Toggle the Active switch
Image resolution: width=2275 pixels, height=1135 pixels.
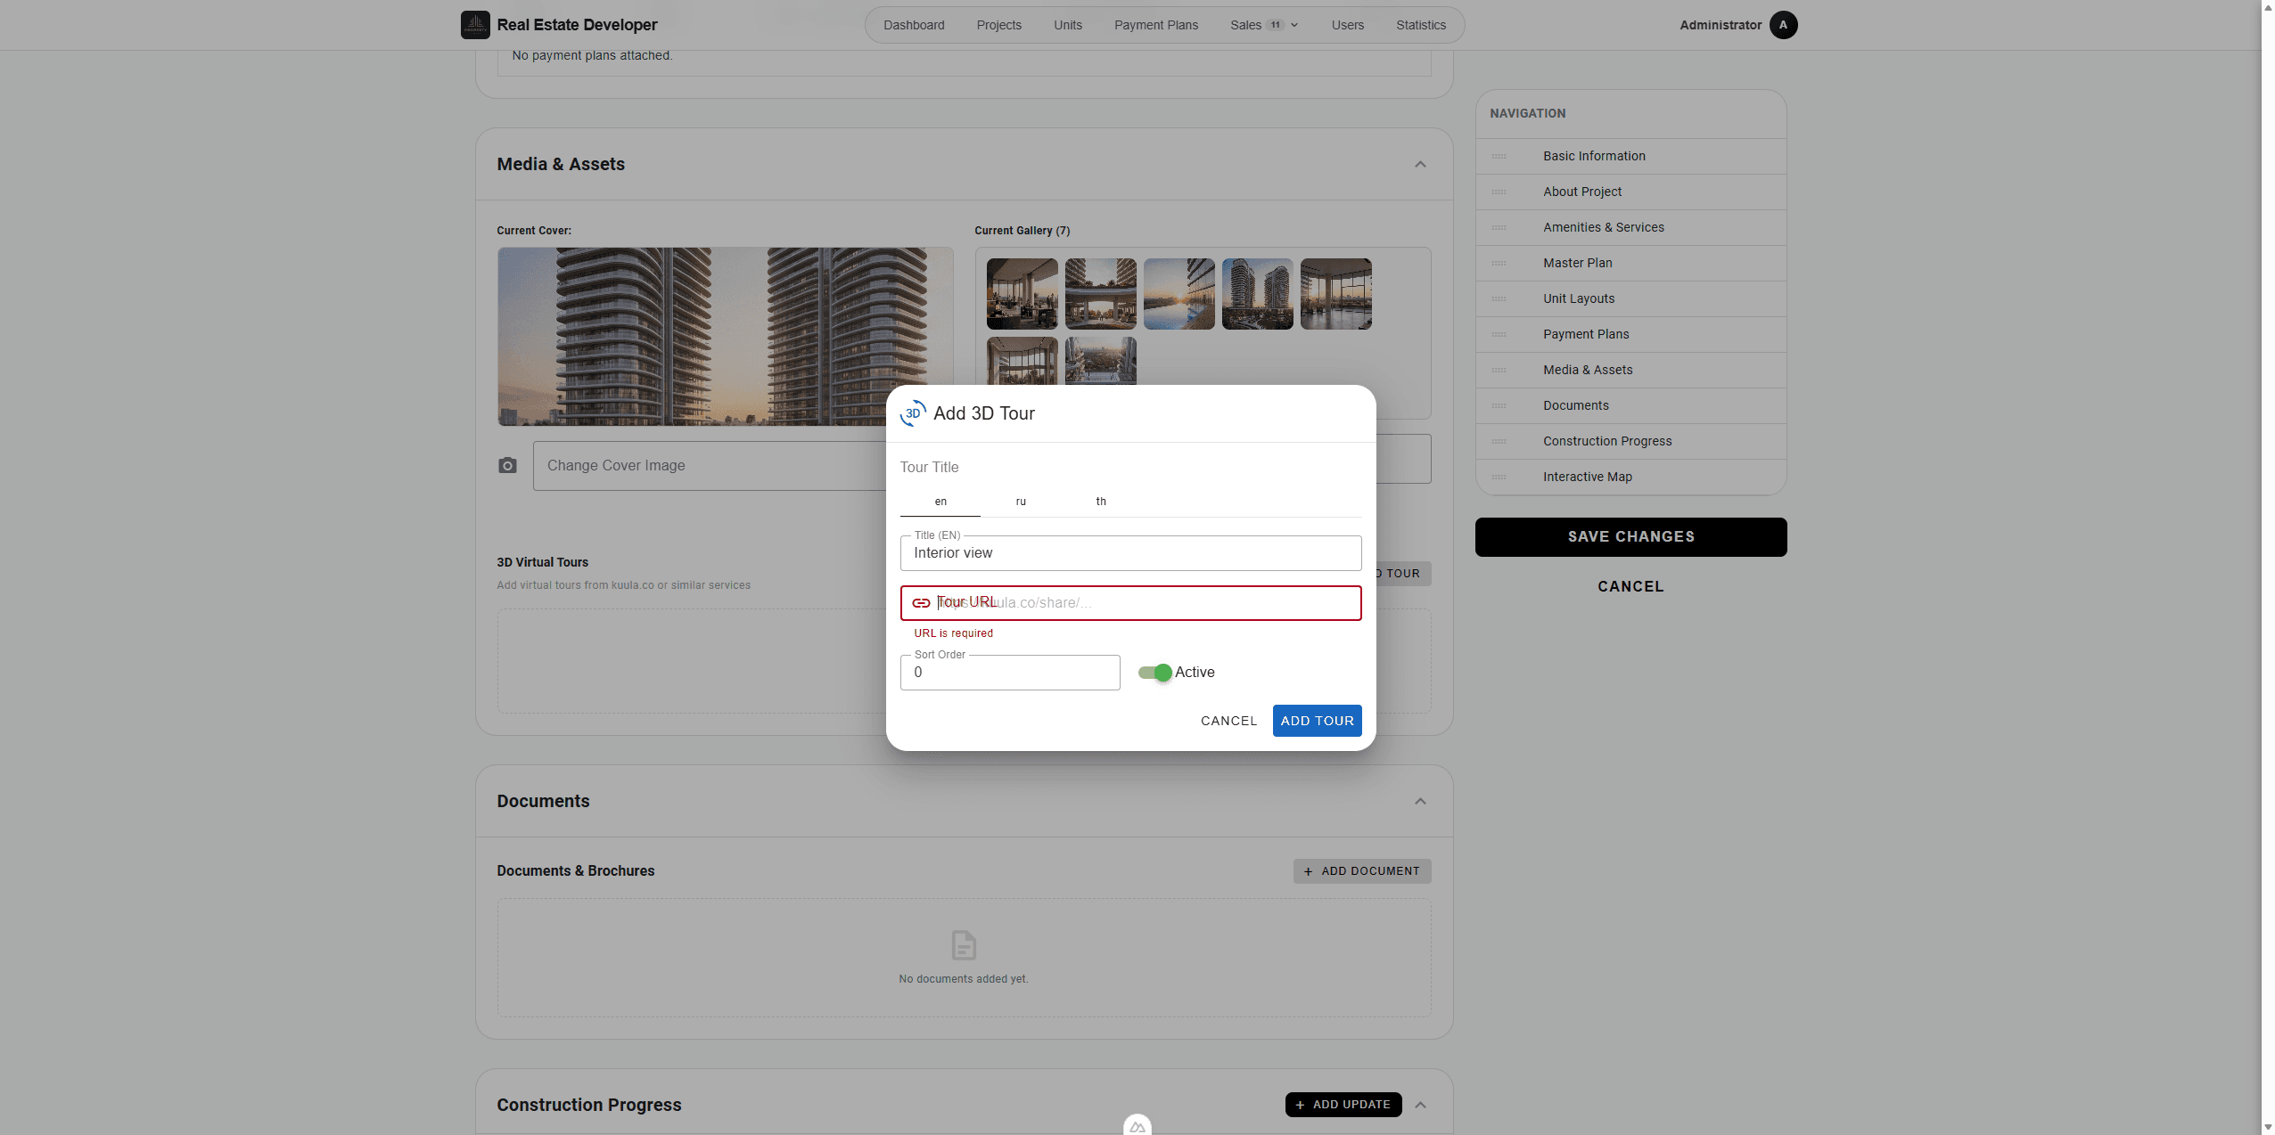pos(1155,673)
